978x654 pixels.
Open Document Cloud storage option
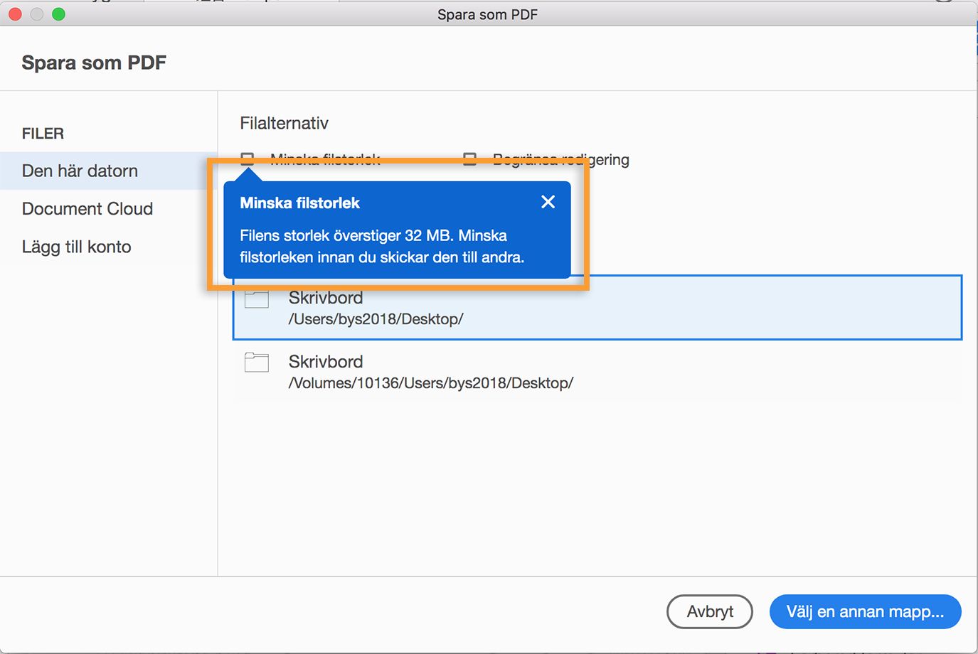(87, 209)
